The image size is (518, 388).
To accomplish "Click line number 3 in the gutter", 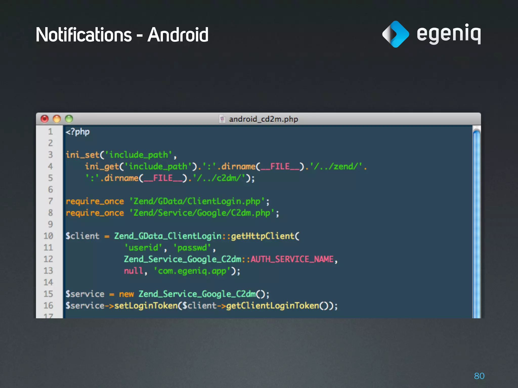I will 51,155.
